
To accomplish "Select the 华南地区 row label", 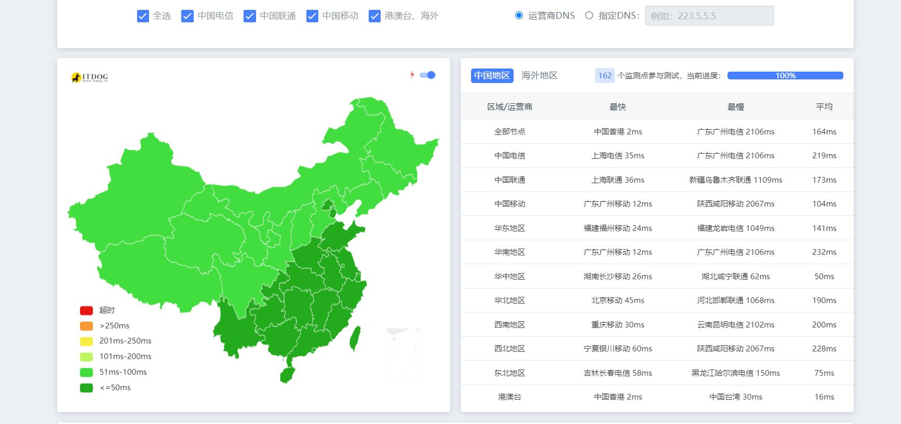I will (509, 252).
